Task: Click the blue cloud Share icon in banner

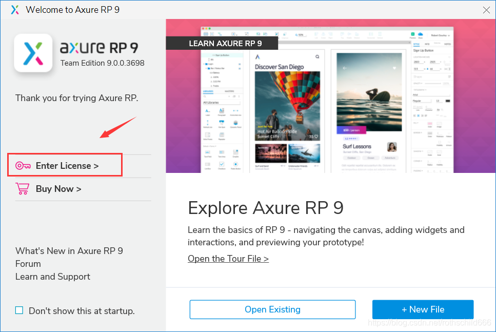Action: pyautogui.click(x=420, y=34)
